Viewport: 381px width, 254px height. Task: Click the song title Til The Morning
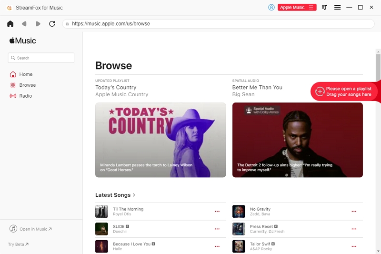click(128, 209)
